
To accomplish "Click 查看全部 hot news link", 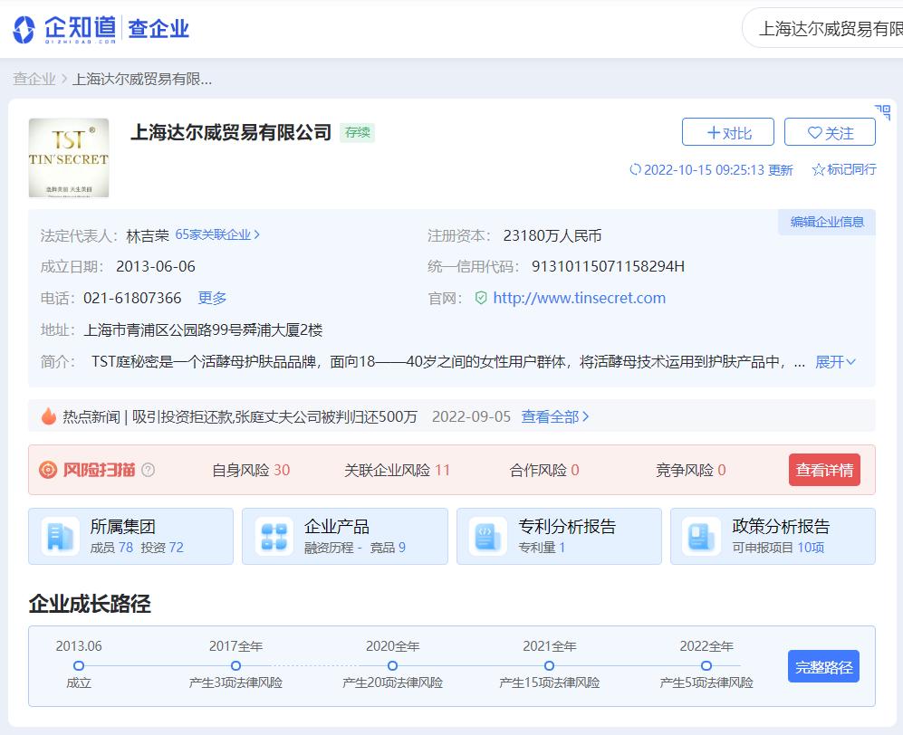I will [x=555, y=416].
